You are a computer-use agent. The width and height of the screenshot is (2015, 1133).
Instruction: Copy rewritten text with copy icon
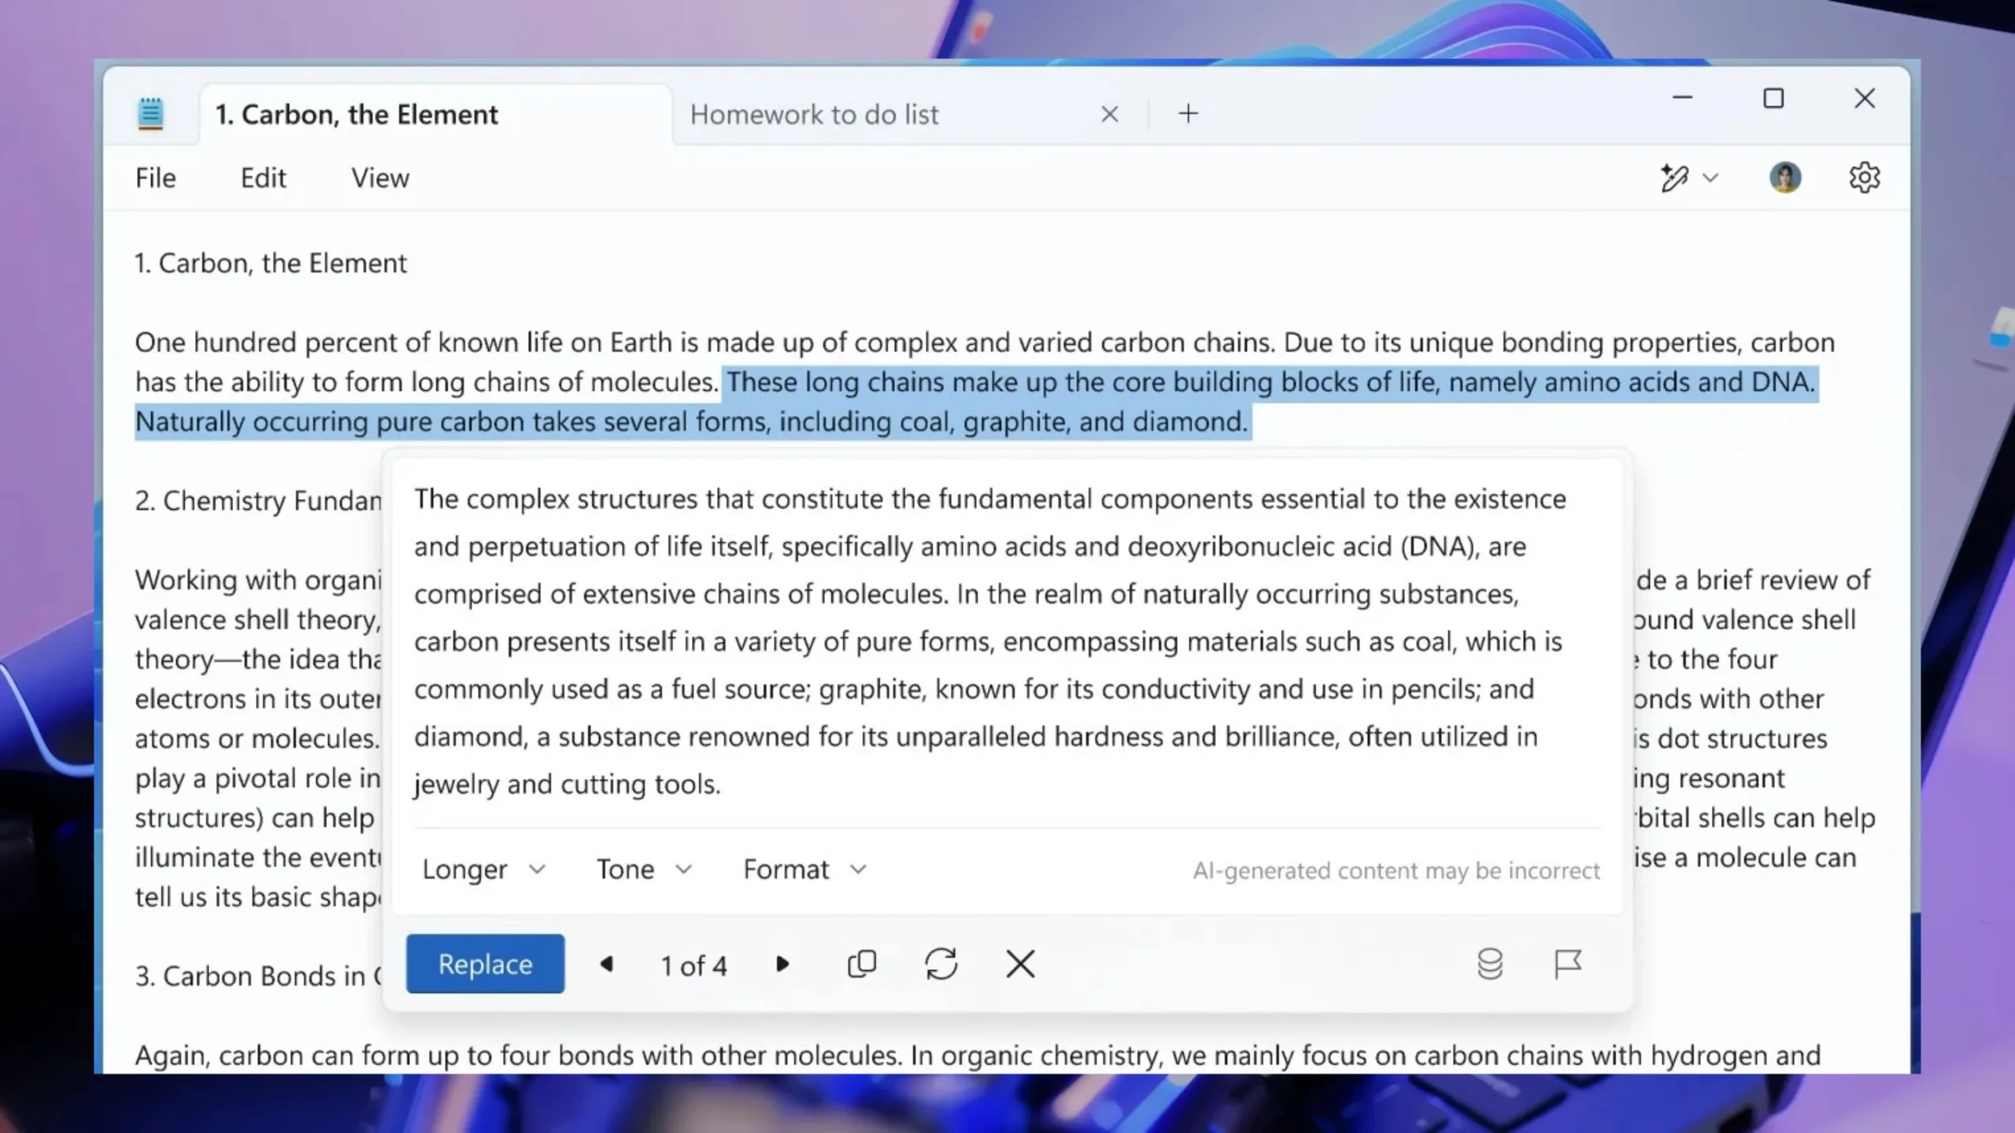tap(862, 964)
